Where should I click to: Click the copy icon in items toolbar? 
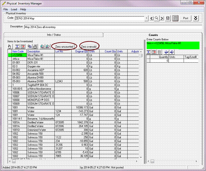pyautogui.click(x=30, y=47)
